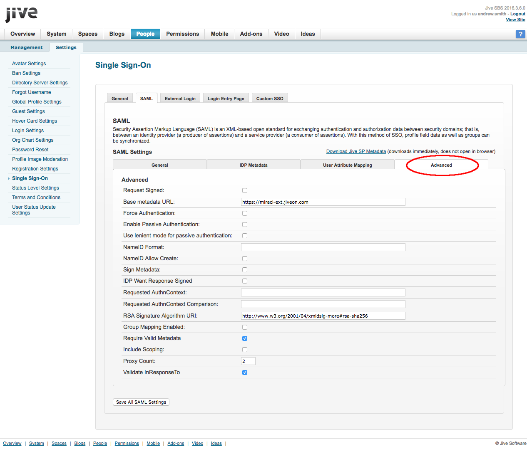
Task: Open Password Reset settings
Action: click(30, 150)
